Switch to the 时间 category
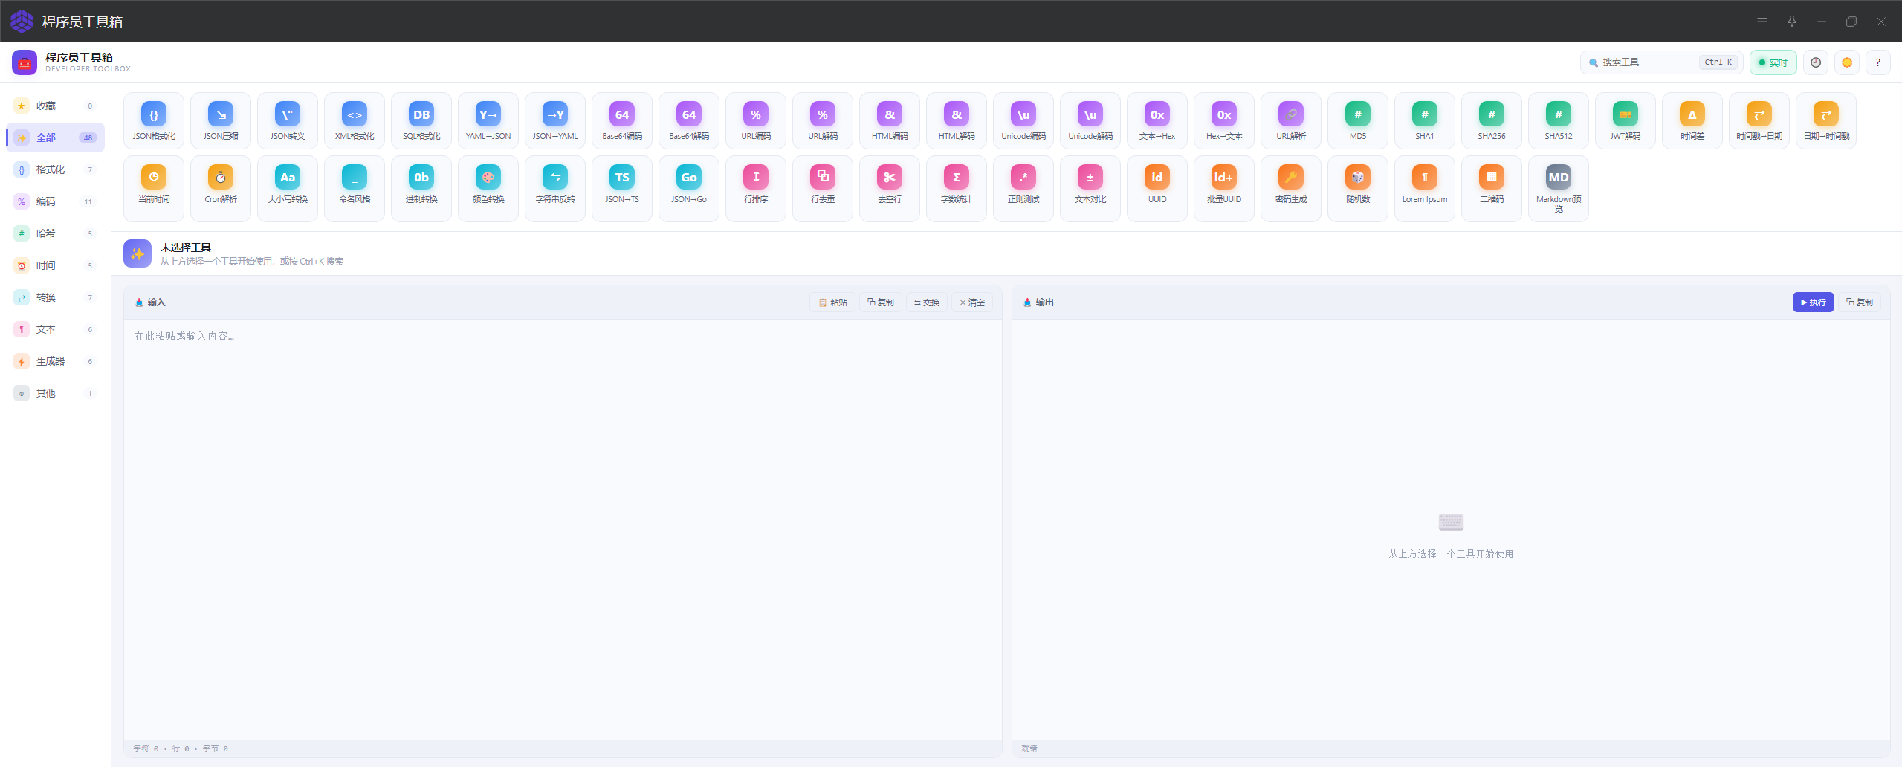This screenshot has width=1902, height=767. pos(55,265)
